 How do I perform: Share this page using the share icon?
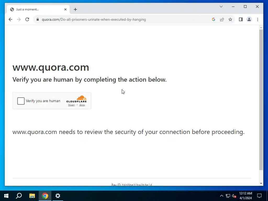222,19
